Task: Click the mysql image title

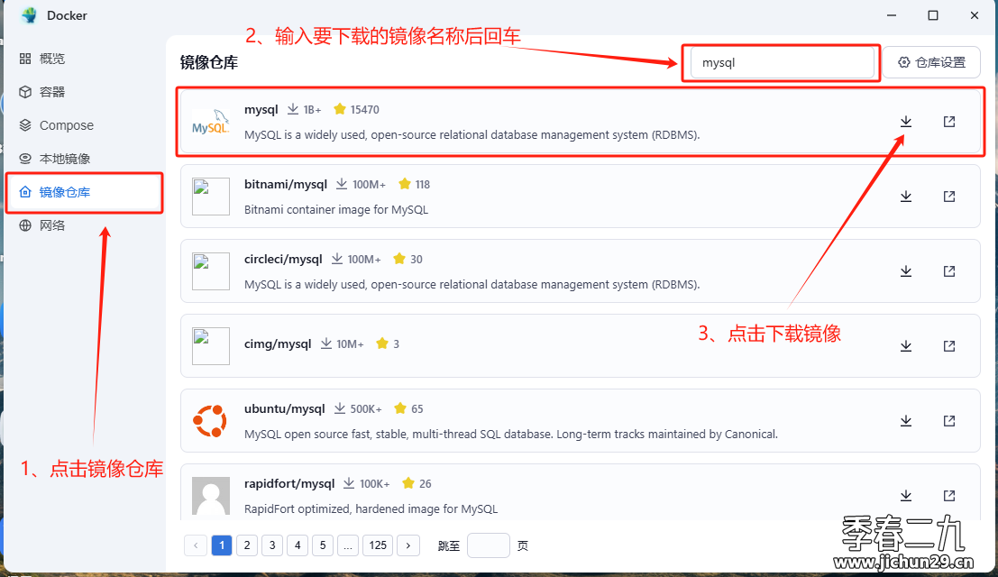Action: pos(261,109)
